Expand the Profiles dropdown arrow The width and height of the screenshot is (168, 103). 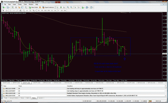coord(9,7)
